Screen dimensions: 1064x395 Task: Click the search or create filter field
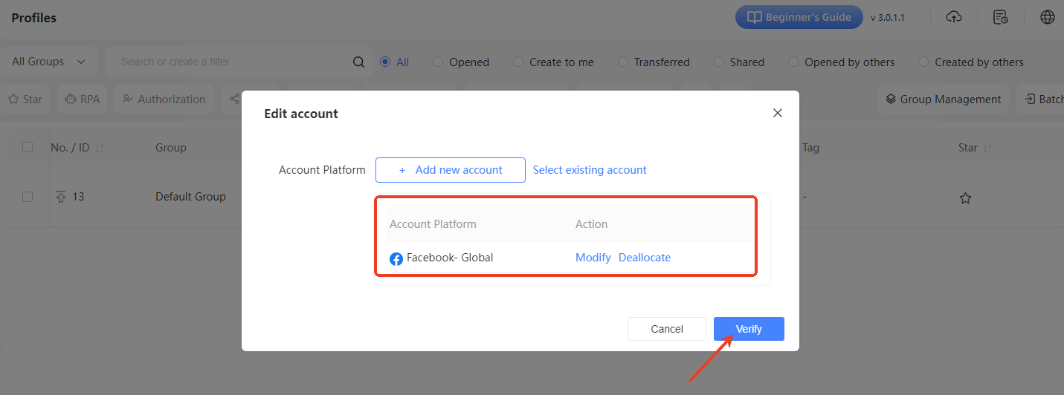coord(230,62)
